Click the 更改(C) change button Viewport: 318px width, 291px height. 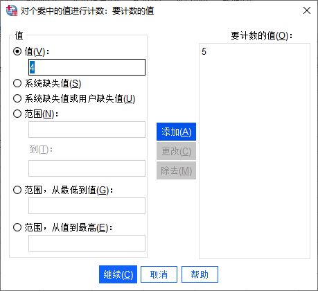[x=176, y=151]
